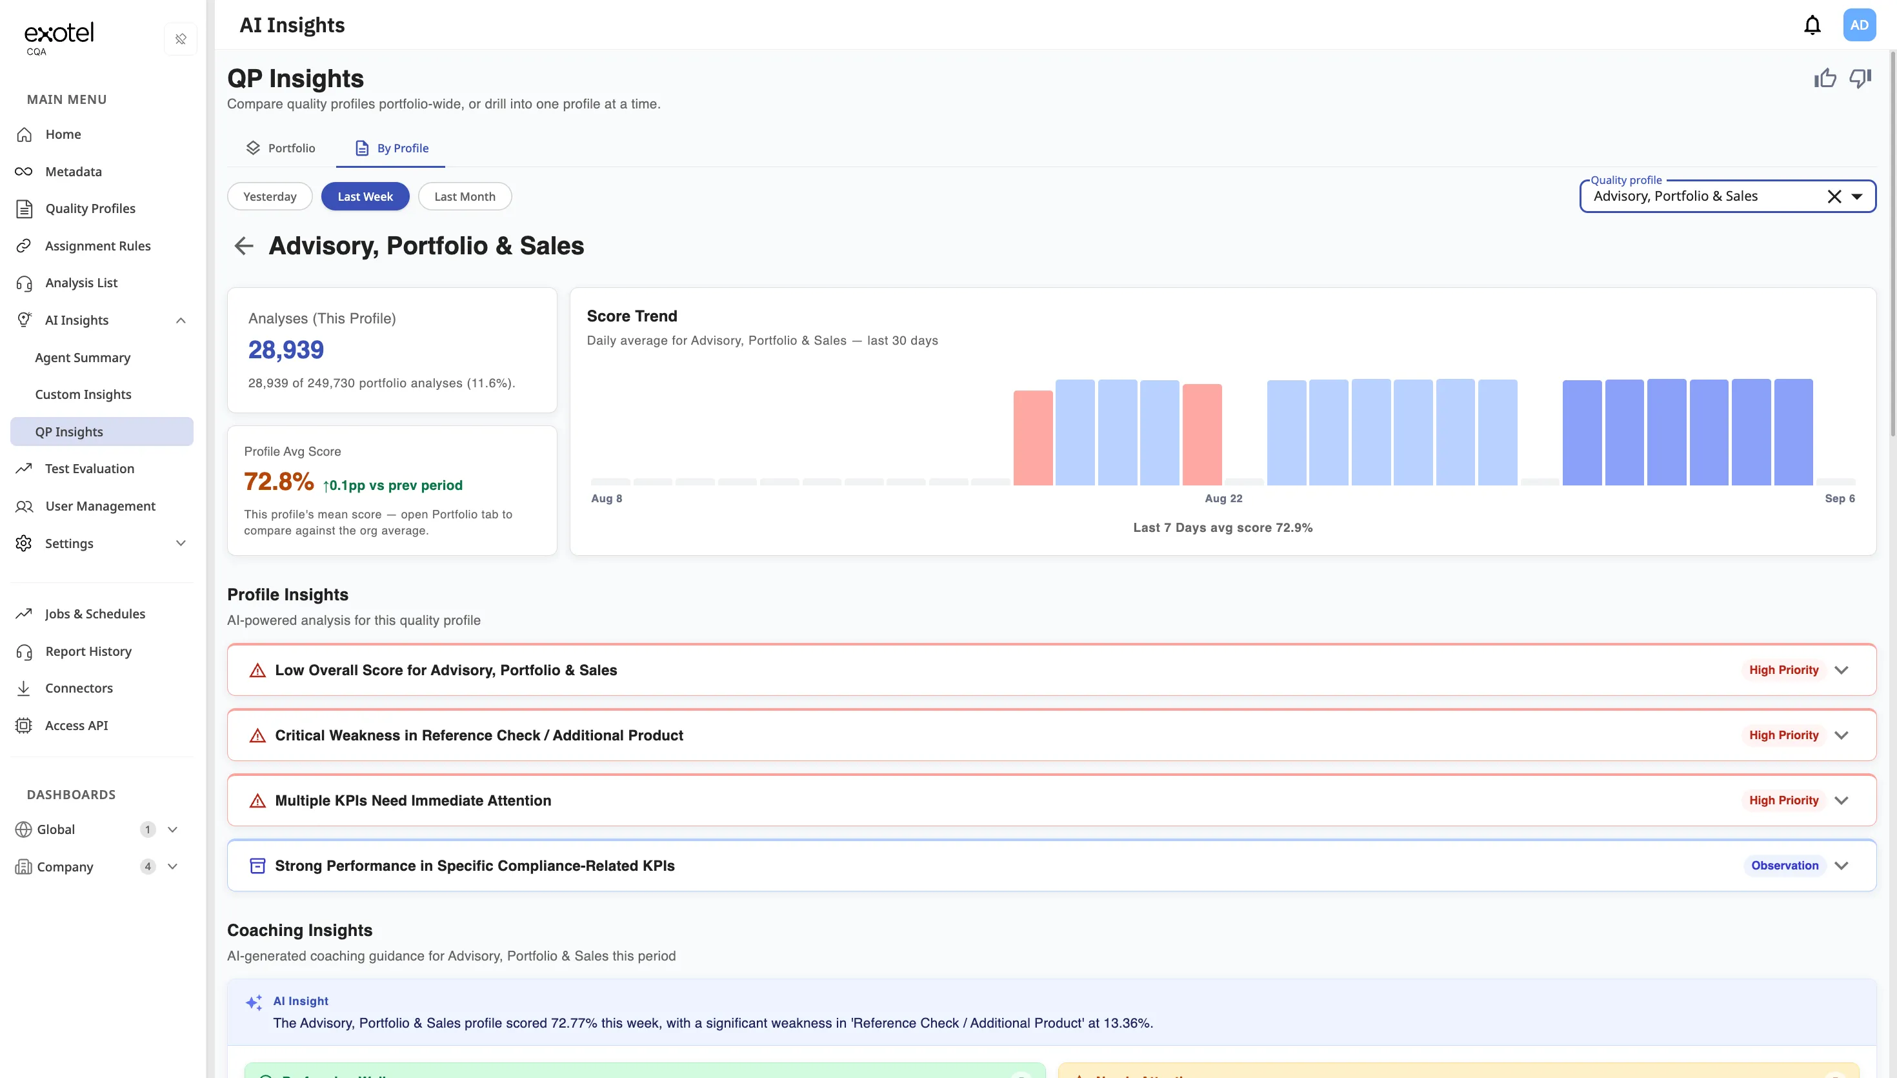The width and height of the screenshot is (1897, 1078).
Task: Expand Low Overall Score insight chevron
Action: [x=1842, y=670]
